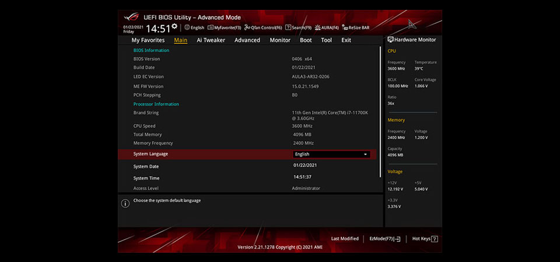Click the +5V 5.040 V reading
This screenshot has height=262, width=560.
point(421,189)
